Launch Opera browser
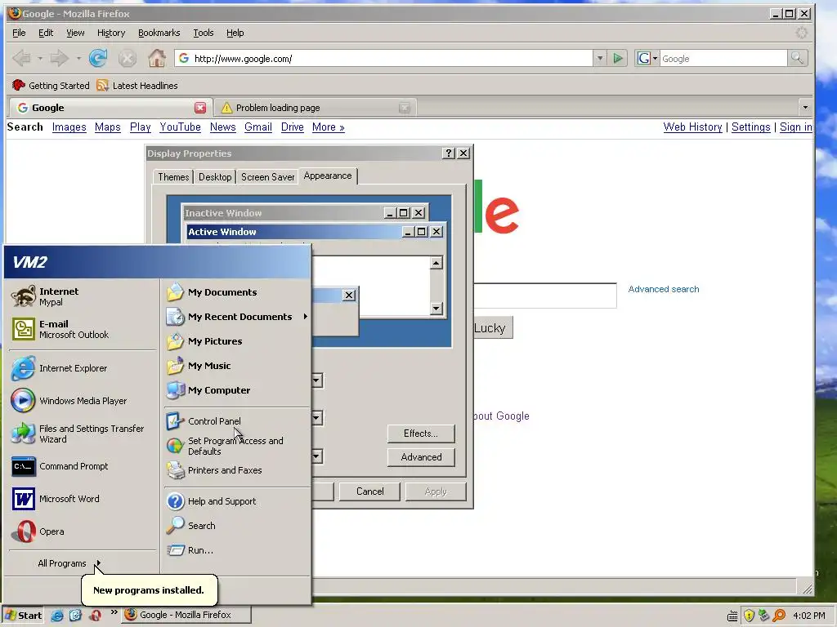Image resolution: width=837 pixels, height=627 pixels. pos(83,531)
